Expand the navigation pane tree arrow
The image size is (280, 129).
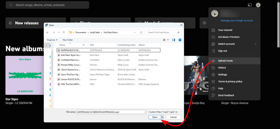(47, 45)
